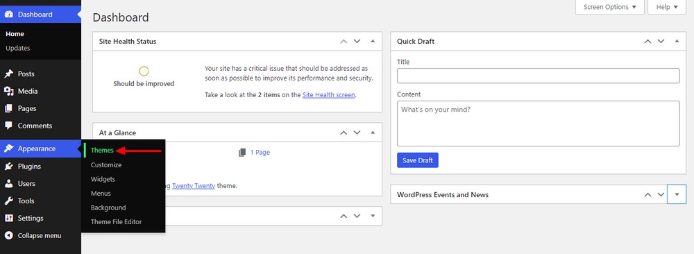Click the Dashboard gauge icon in sidebar
This screenshot has width=694, height=254.
[8, 14]
